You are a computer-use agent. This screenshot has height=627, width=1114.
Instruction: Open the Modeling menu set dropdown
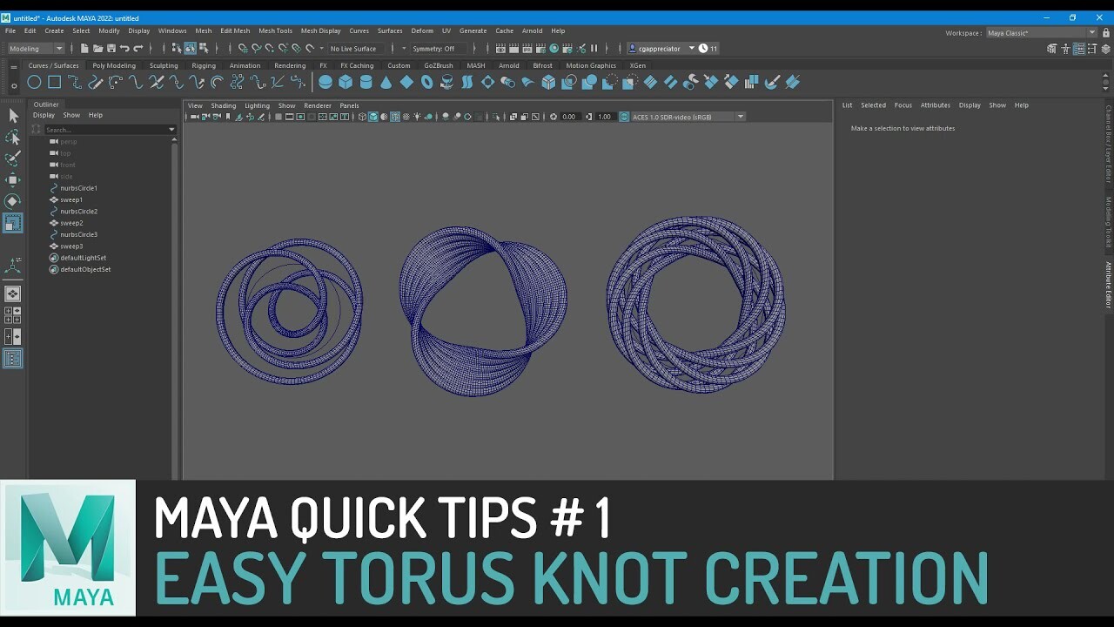click(x=35, y=48)
